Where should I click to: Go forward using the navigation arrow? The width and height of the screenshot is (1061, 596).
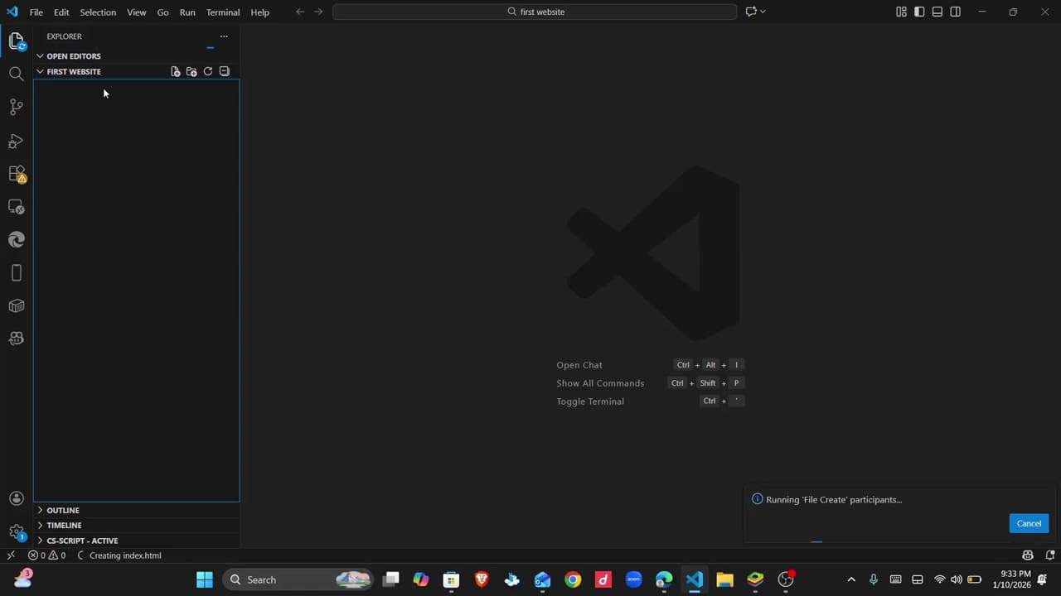pos(318,12)
